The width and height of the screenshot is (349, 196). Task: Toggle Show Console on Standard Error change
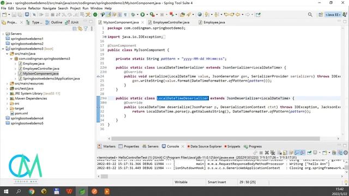pos(303,152)
